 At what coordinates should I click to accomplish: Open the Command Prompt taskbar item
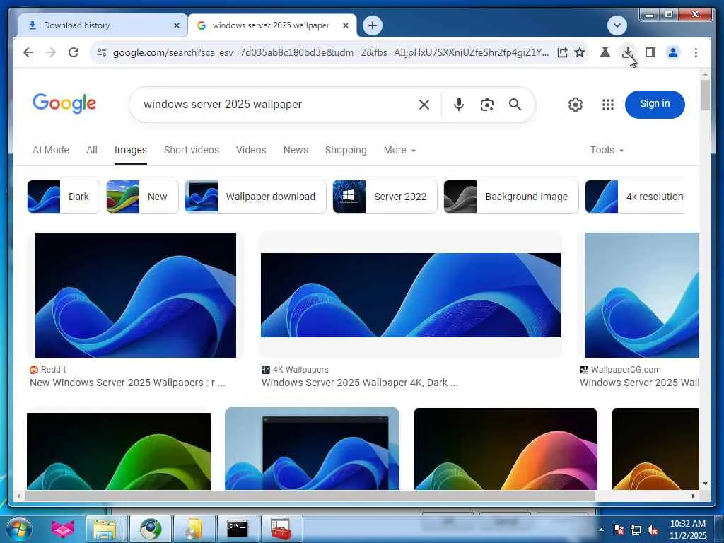click(x=237, y=529)
